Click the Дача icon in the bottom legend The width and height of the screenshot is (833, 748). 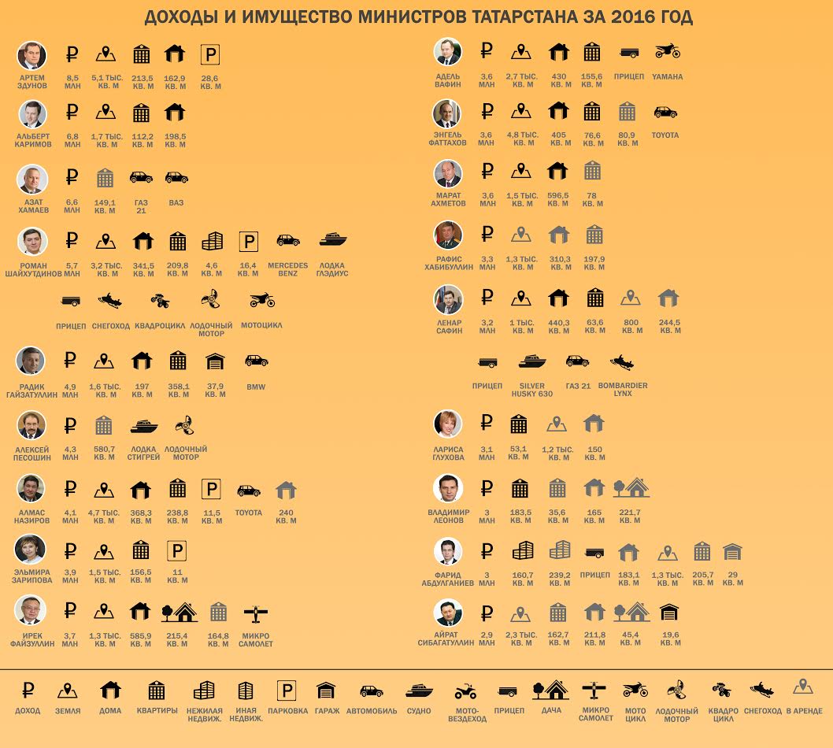pyautogui.click(x=550, y=691)
